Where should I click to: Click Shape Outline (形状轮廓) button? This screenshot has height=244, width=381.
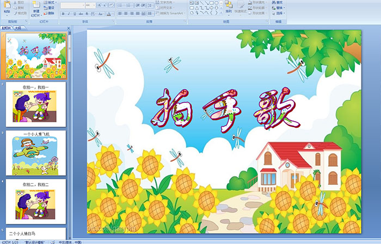click(257, 8)
